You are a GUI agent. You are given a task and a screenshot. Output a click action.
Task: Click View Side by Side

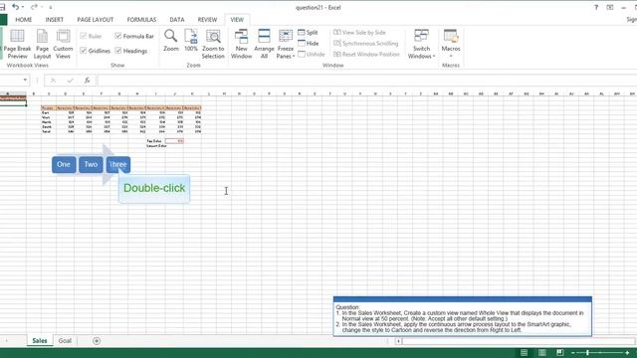pos(359,33)
